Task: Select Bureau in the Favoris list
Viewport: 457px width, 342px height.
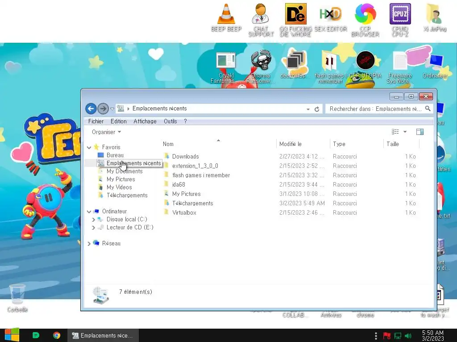Action: pos(115,155)
